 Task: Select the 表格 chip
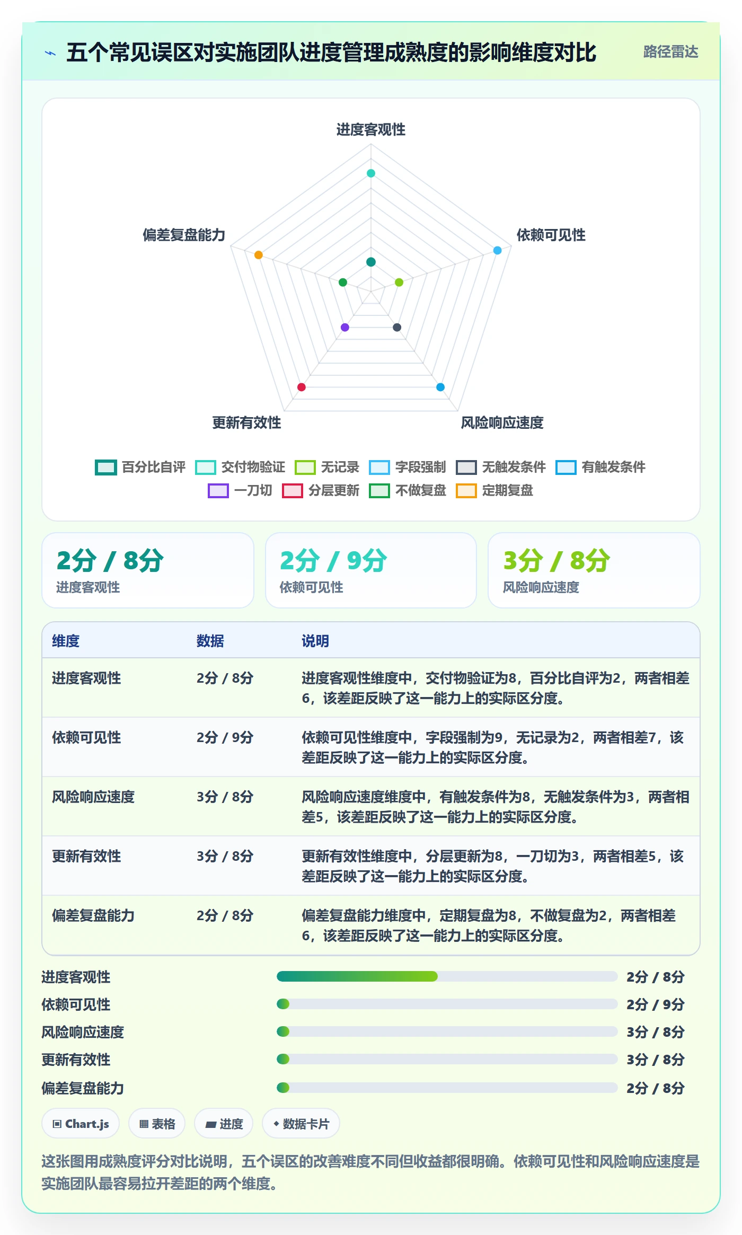point(157,1124)
